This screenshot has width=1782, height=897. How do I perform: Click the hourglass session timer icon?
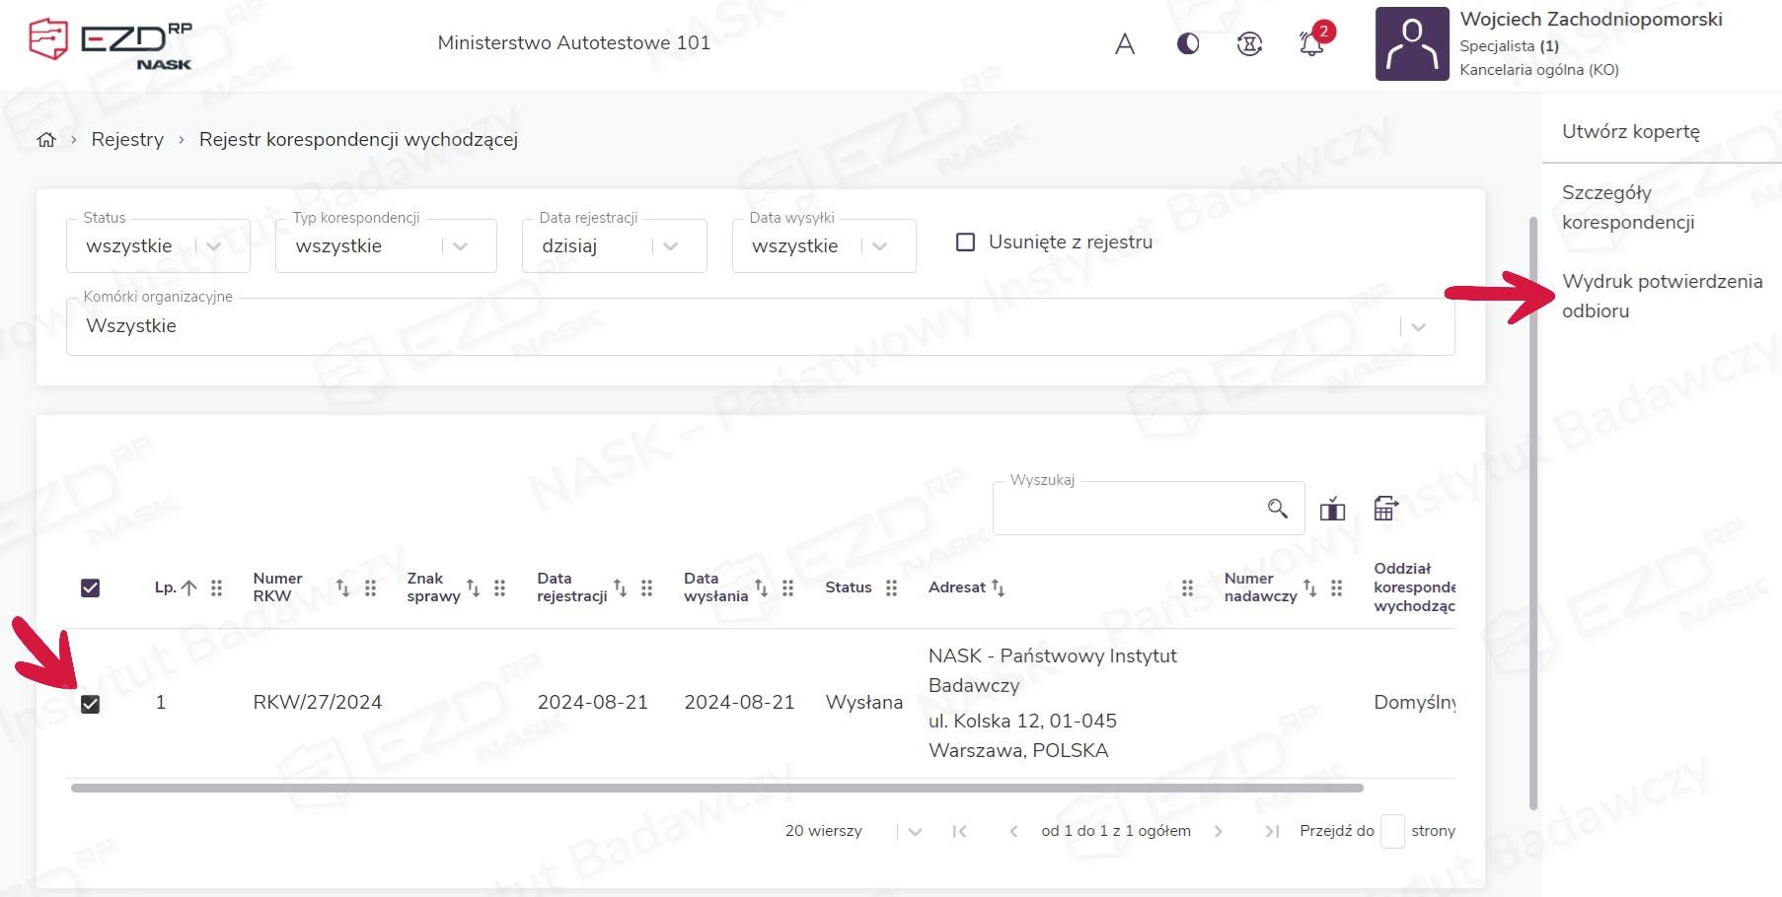pos(1249,43)
